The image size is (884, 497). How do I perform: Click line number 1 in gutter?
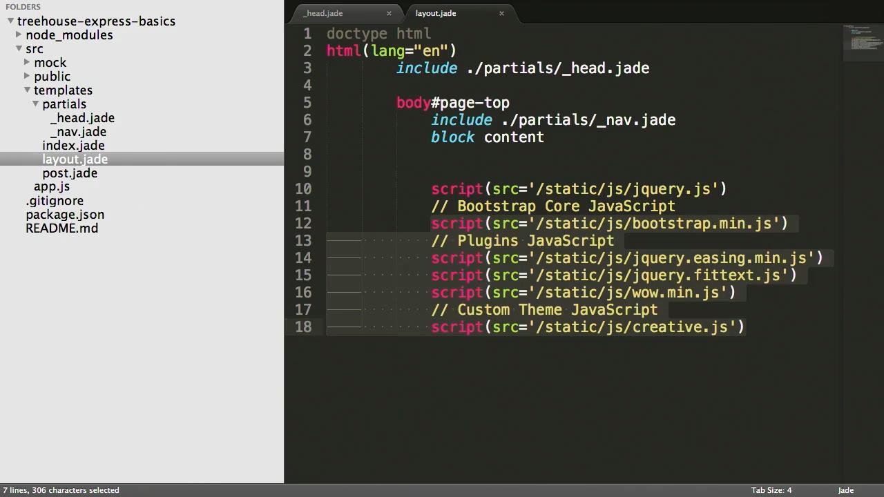click(307, 34)
